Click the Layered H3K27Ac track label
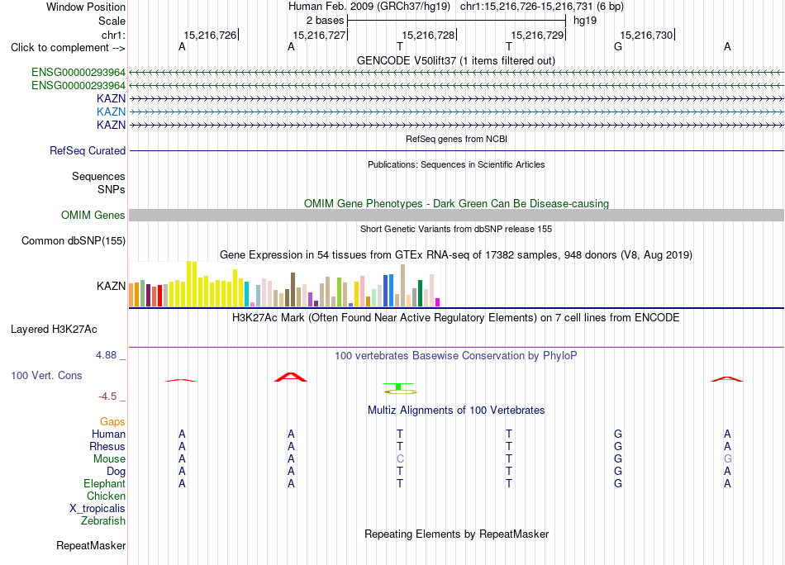Viewport: 785px width, 565px height. tap(54, 330)
